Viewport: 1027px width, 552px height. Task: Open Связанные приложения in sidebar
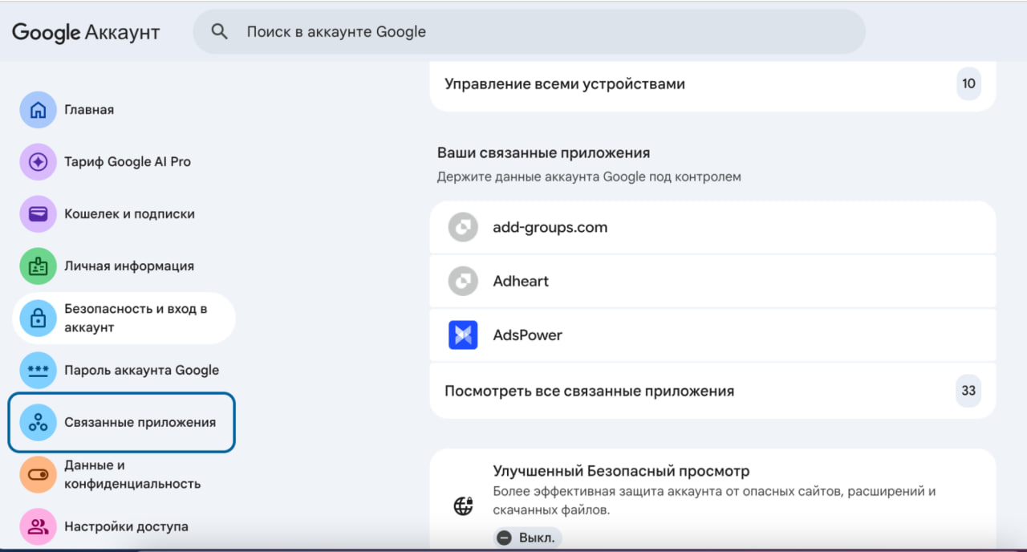122,423
